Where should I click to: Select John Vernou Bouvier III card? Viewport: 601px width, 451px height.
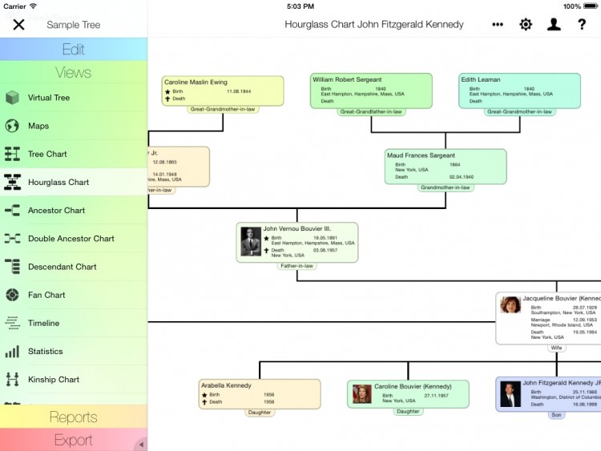pyautogui.click(x=297, y=243)
